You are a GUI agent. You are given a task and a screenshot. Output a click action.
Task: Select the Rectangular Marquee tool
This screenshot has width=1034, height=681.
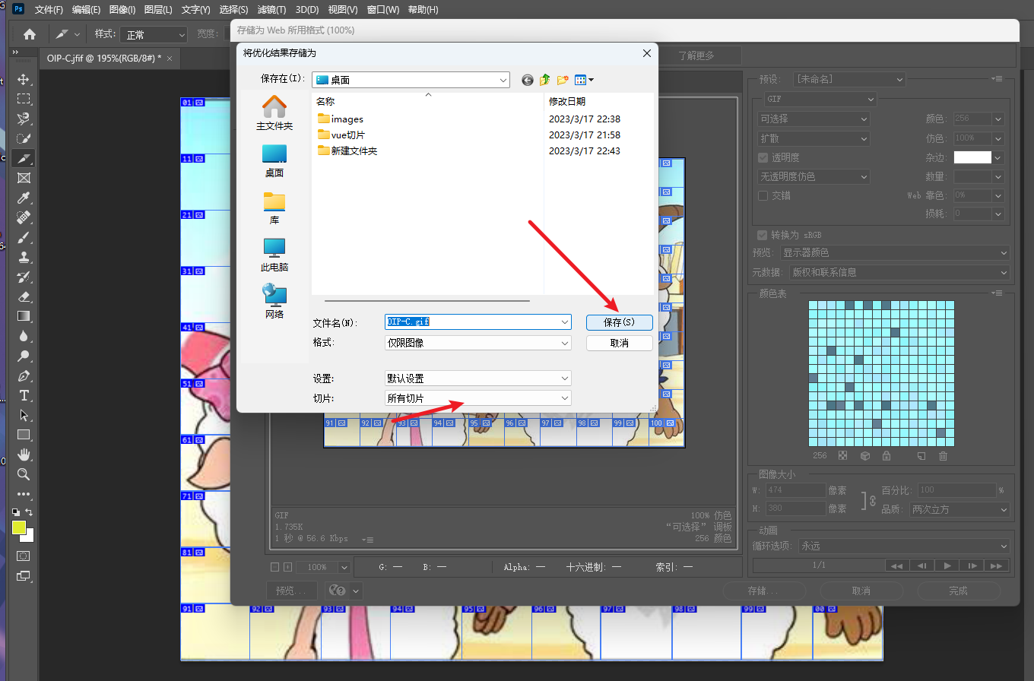point(24,99)
